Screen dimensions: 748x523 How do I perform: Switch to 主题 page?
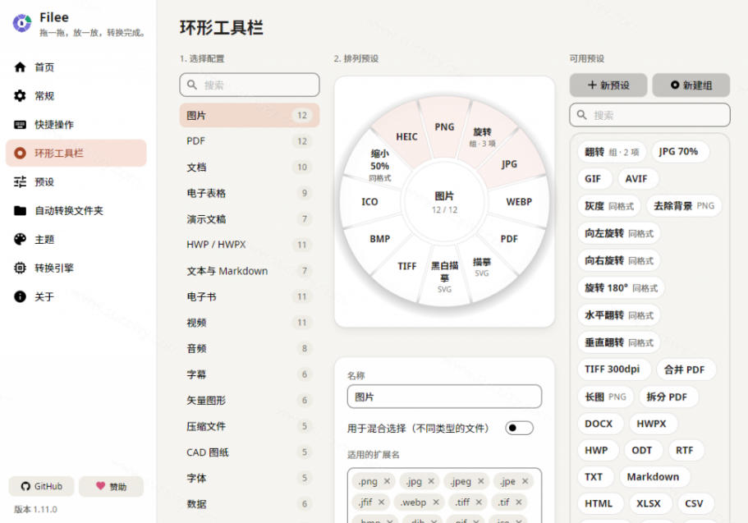(76, 239)
